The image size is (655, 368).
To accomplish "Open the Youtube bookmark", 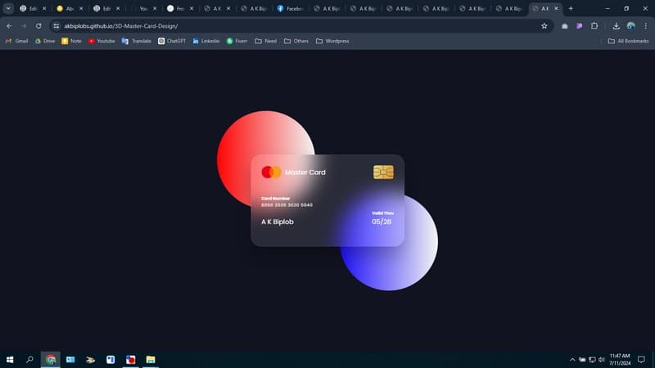I will coord(102,41).
